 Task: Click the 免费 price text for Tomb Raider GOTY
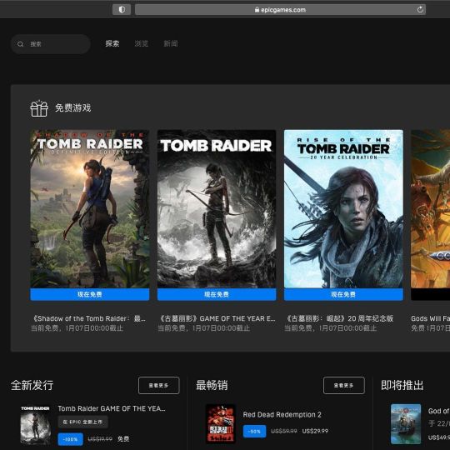coord(123,439)
